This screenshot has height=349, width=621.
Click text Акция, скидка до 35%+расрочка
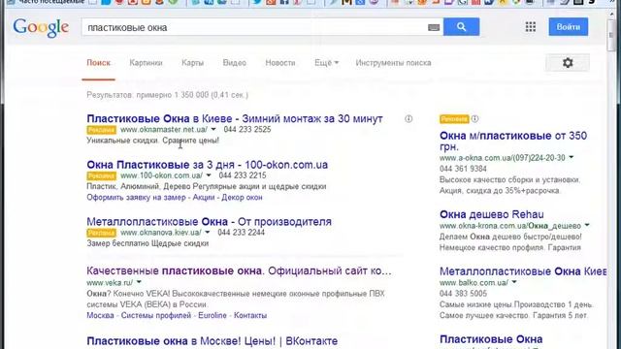(x=501, y=191)
